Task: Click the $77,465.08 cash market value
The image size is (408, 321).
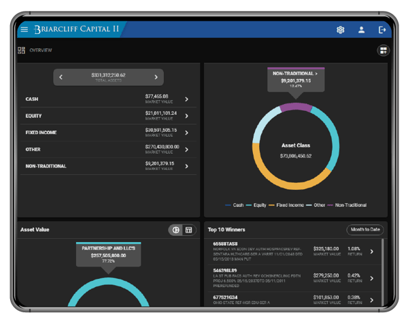Action: click(x=156, y=97)
